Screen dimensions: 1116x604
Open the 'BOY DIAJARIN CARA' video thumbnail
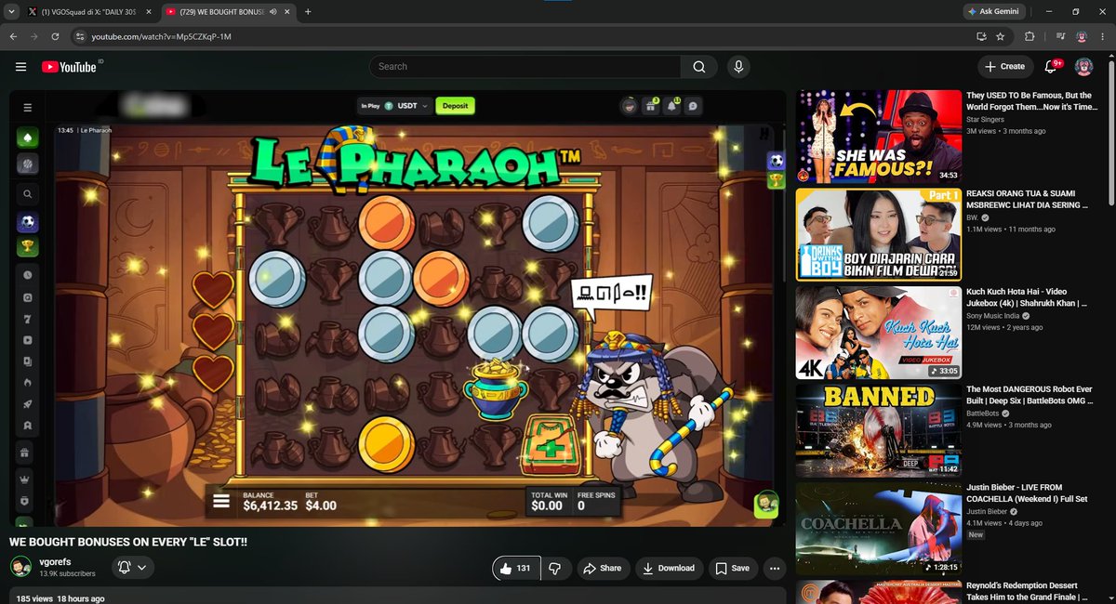878,234
